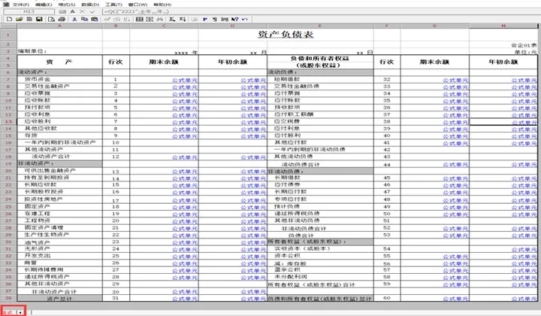Click the left scroll arrow near 格式

pos(21,312)
